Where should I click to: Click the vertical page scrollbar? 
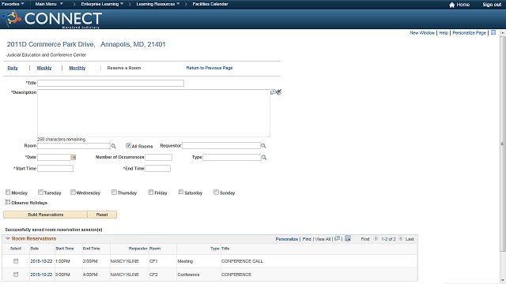pyautogui.click(x=503, y=144)
